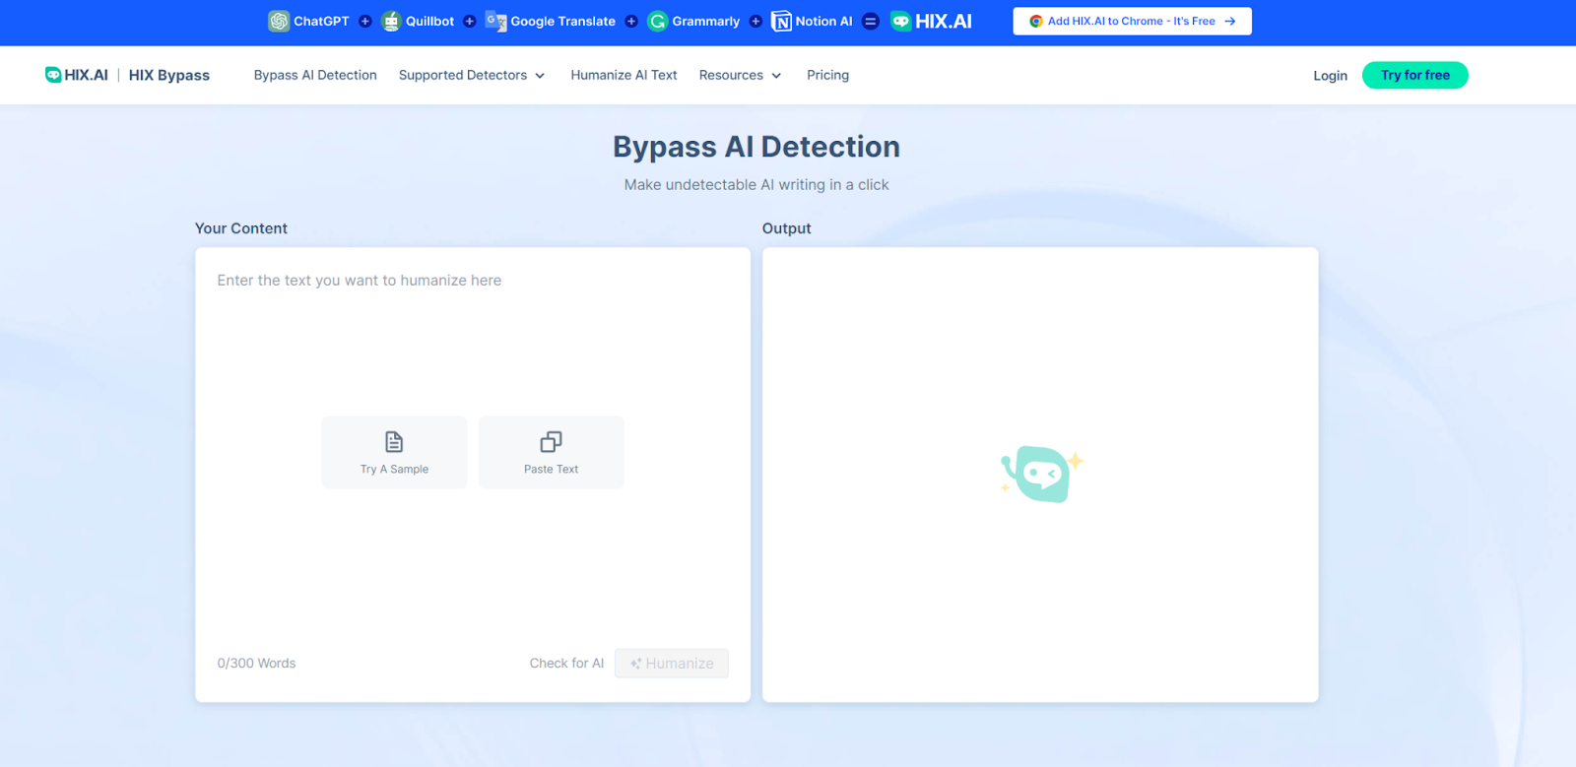Click the ChatGPT logo icon in banner
This screenshot has height=767, width=1576.
click(x=279, y=21)
